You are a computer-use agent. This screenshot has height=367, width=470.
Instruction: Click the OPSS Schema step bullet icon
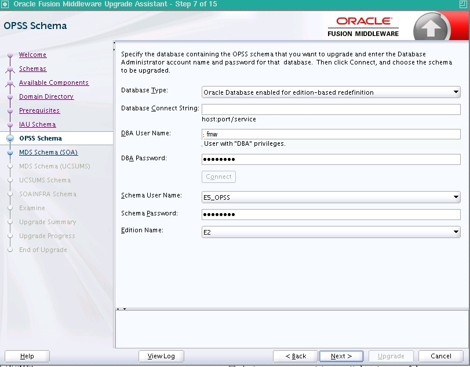click(x=10, y=139)
